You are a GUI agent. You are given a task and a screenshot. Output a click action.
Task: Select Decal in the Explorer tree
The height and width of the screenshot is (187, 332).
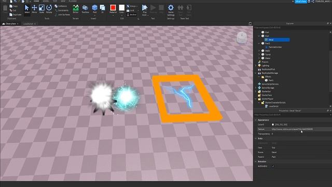(278, 39)
